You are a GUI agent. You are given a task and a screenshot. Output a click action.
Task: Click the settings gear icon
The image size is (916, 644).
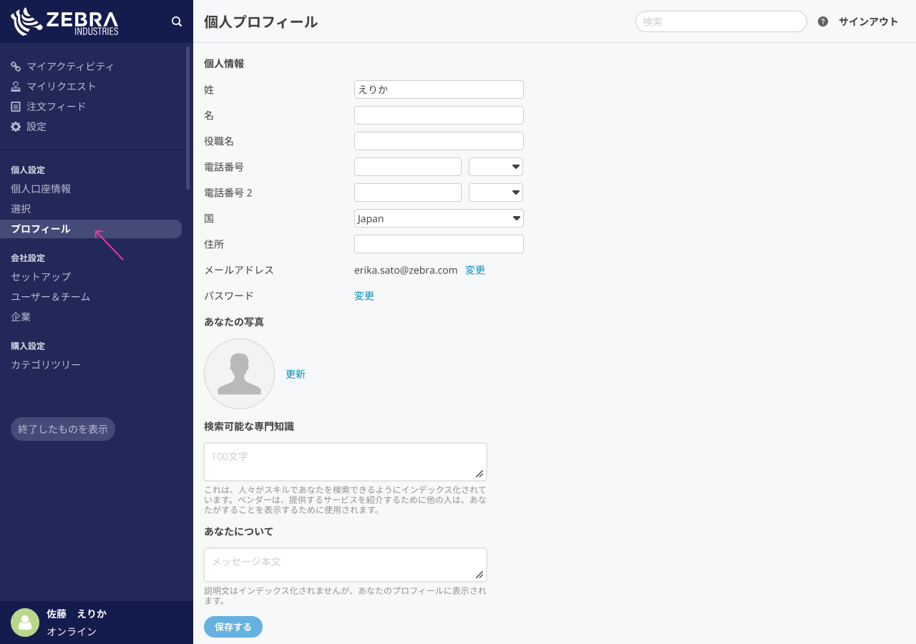[x=16, y=127]
